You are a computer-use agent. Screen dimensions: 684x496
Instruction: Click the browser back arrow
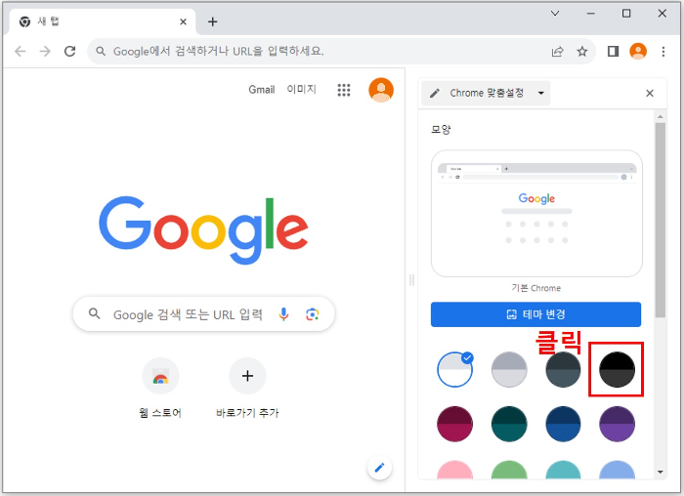point(21,52)
